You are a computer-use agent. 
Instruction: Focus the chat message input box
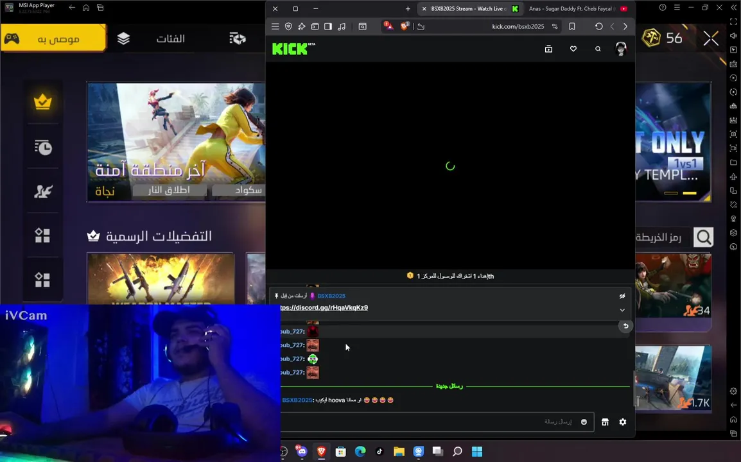click(437, 422)
